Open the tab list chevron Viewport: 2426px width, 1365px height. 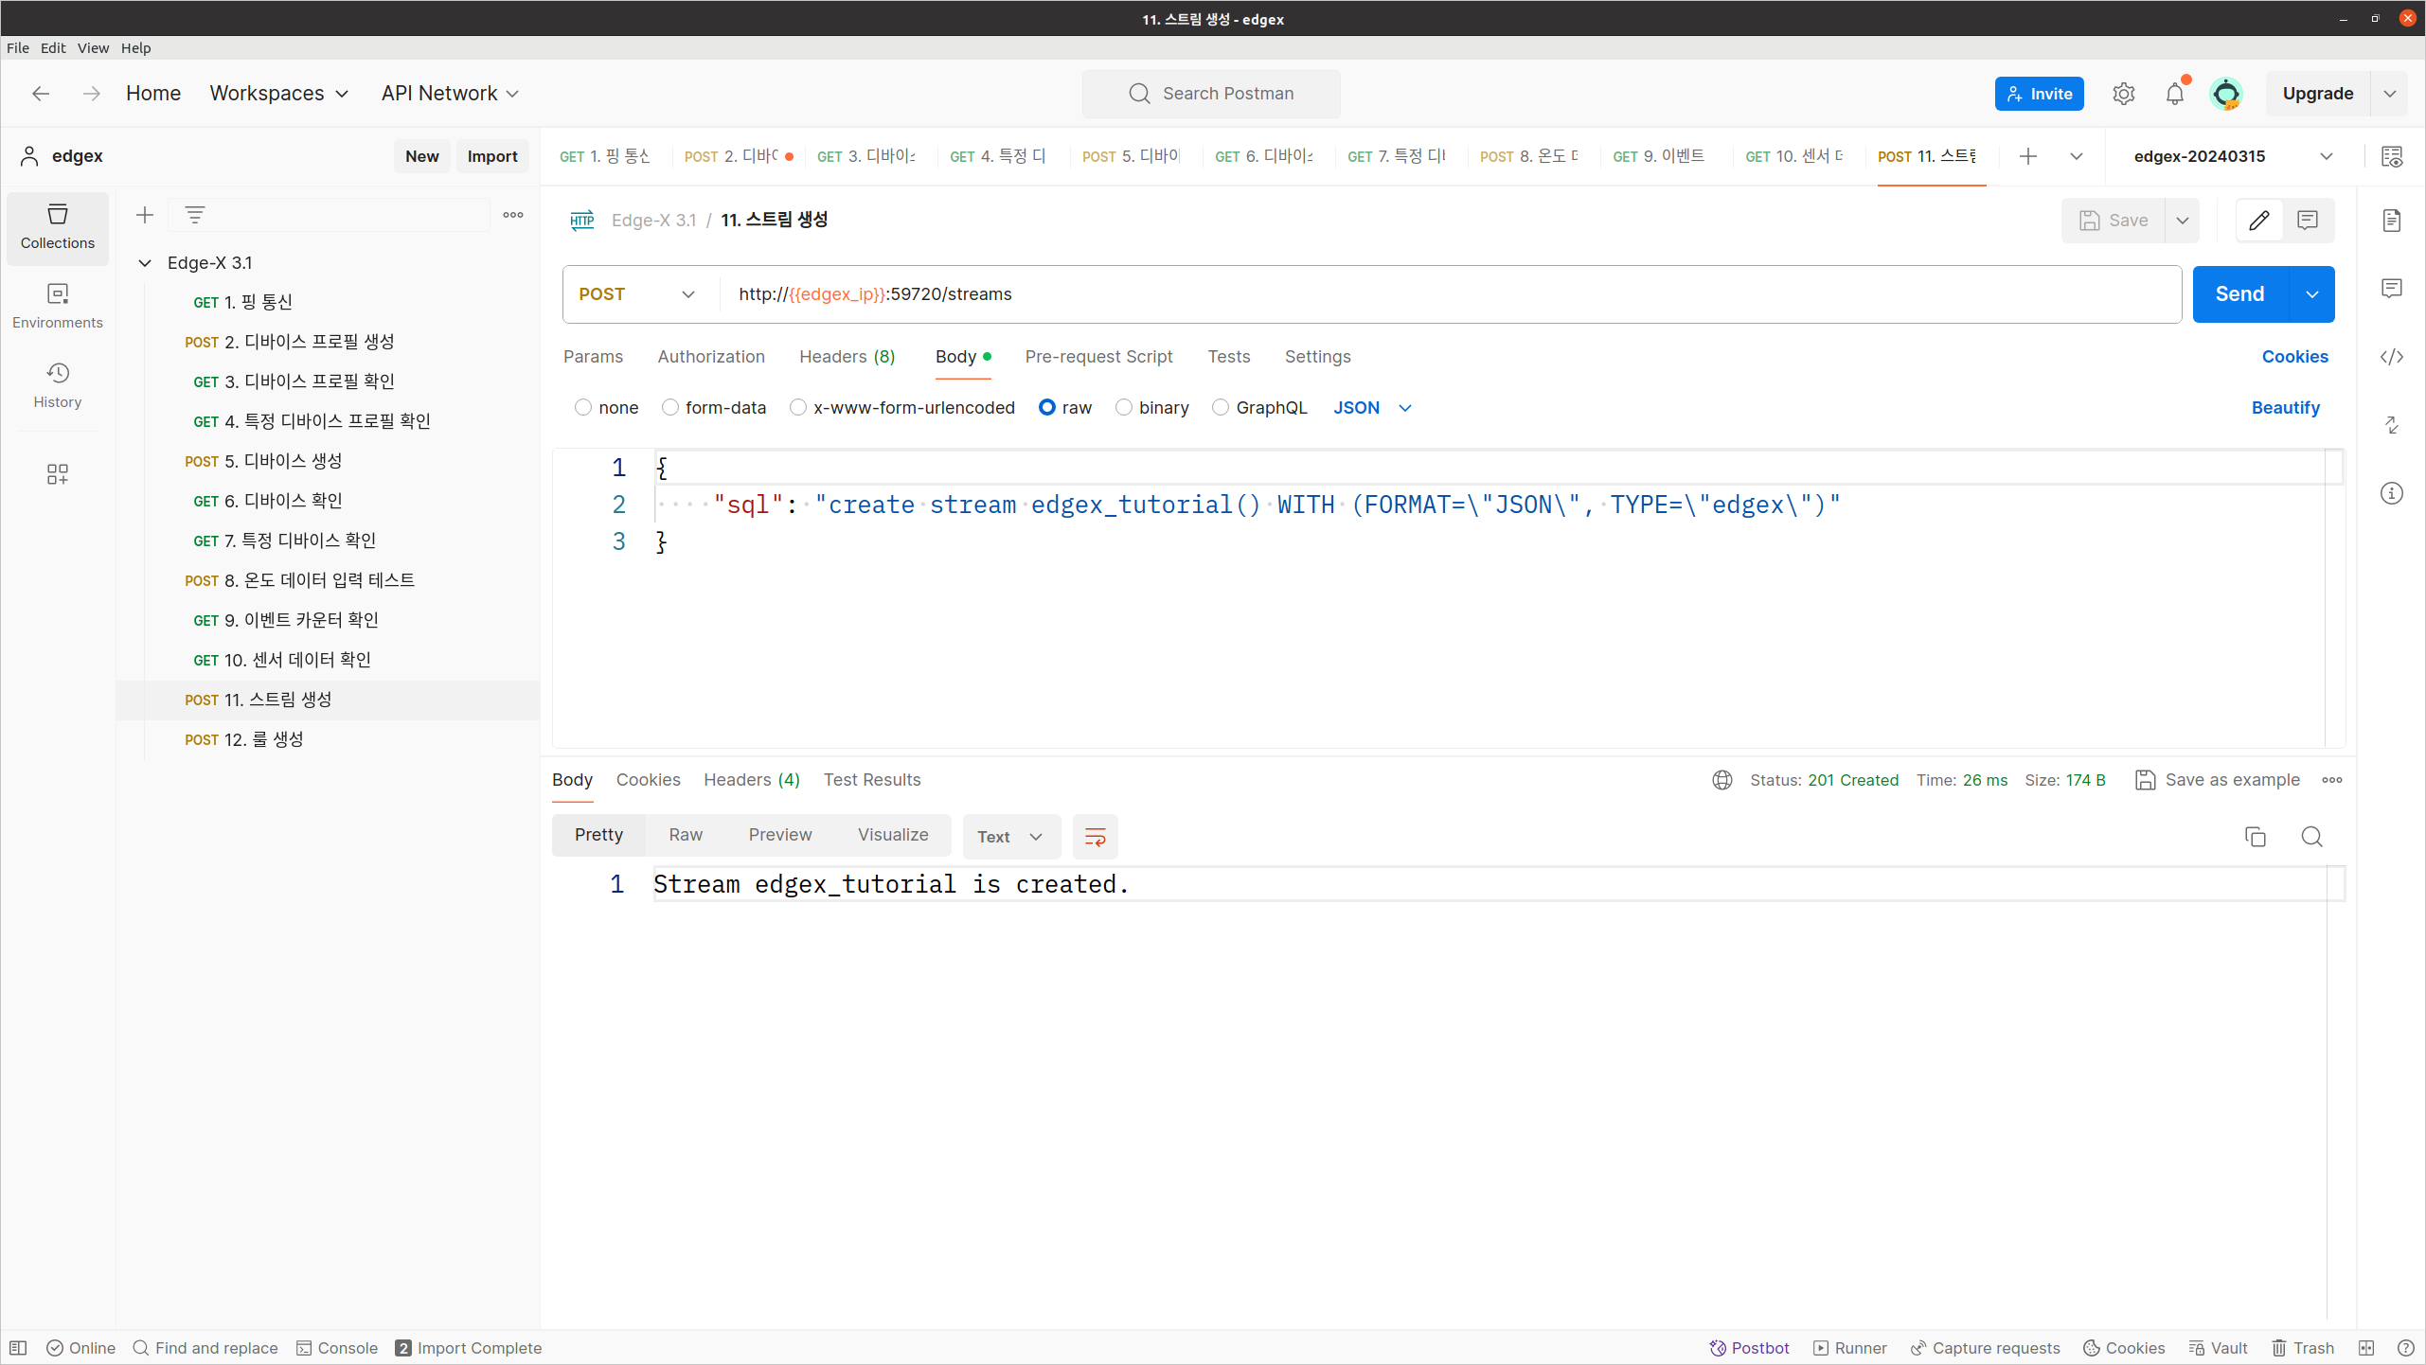2077,156
